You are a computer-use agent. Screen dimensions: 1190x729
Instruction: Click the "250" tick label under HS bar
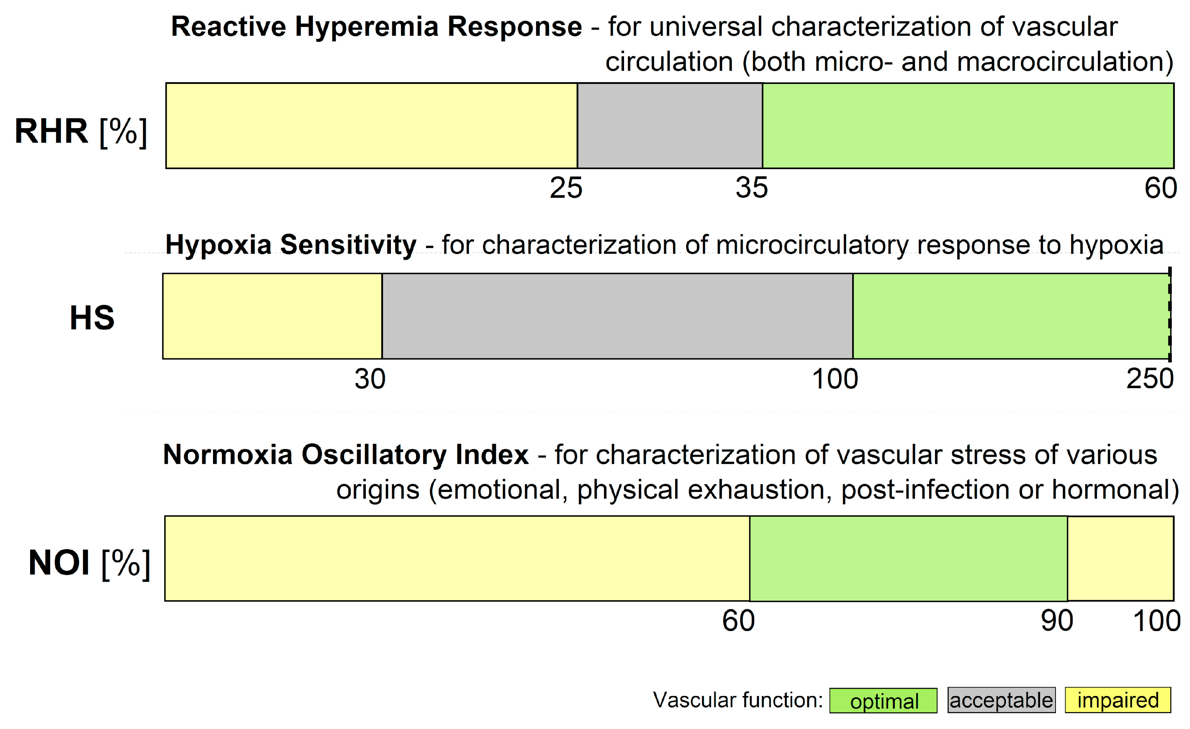pos(1149,379)
